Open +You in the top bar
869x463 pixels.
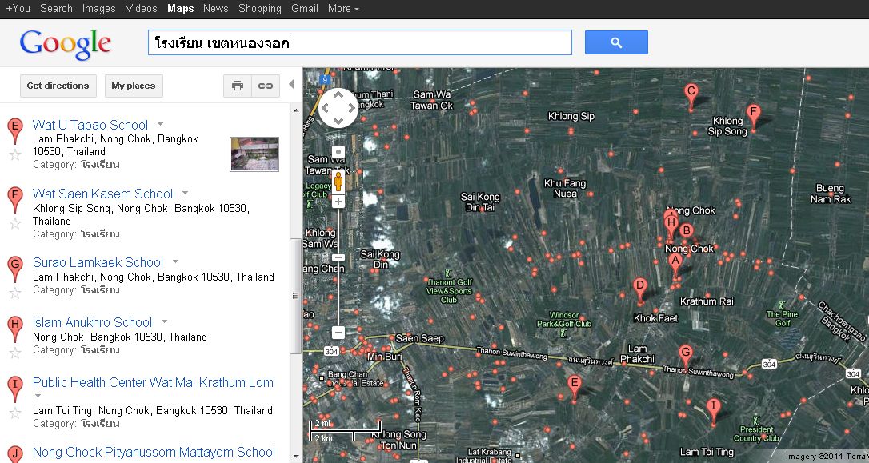point(18,8)
